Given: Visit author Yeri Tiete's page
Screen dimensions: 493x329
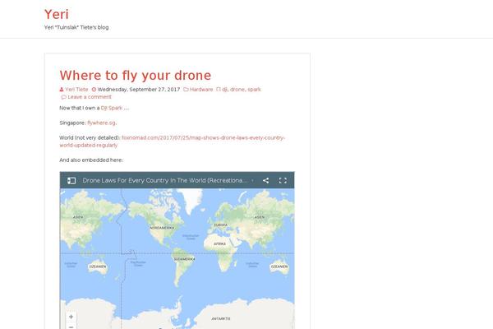Looking at the screenshot, I should point(76,90).
